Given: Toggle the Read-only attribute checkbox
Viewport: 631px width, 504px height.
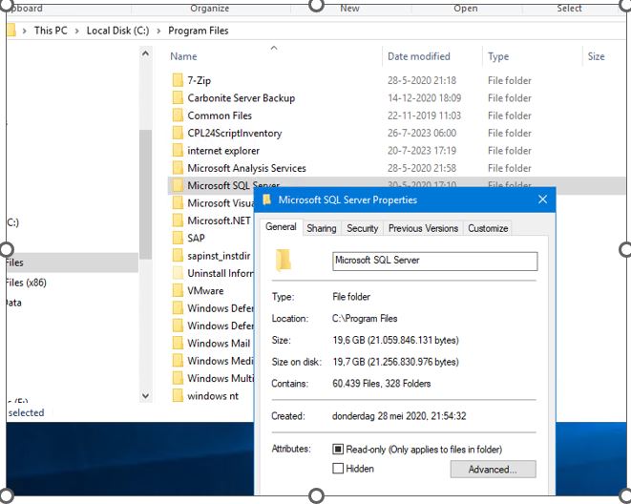Looking at the screenshot, I should [338, 450].
